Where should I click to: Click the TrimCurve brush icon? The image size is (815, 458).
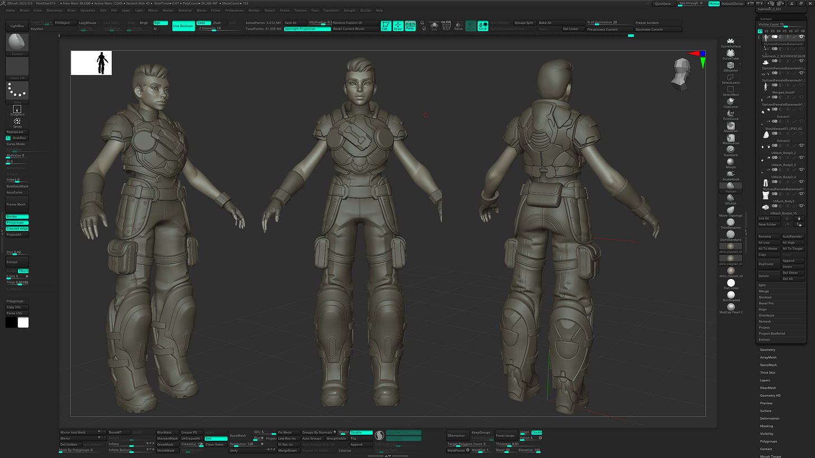730,114
